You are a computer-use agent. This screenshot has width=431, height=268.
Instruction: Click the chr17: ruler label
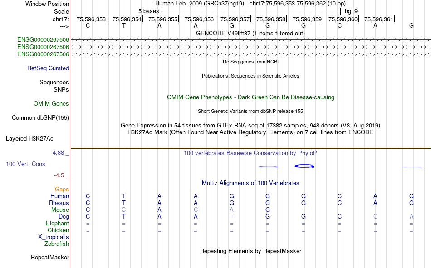[61, 19]
